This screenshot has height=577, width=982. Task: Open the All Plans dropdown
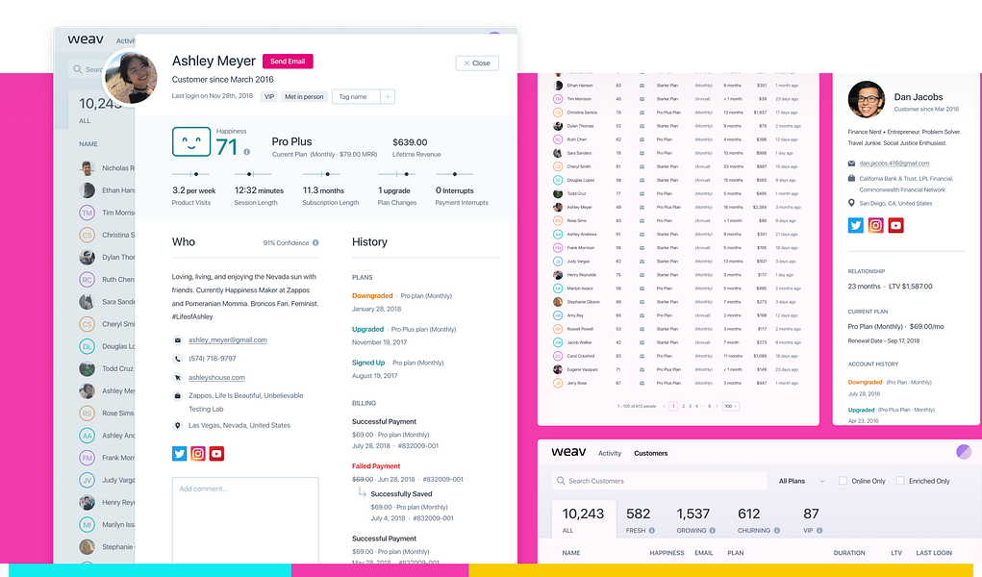click(801, 481)
